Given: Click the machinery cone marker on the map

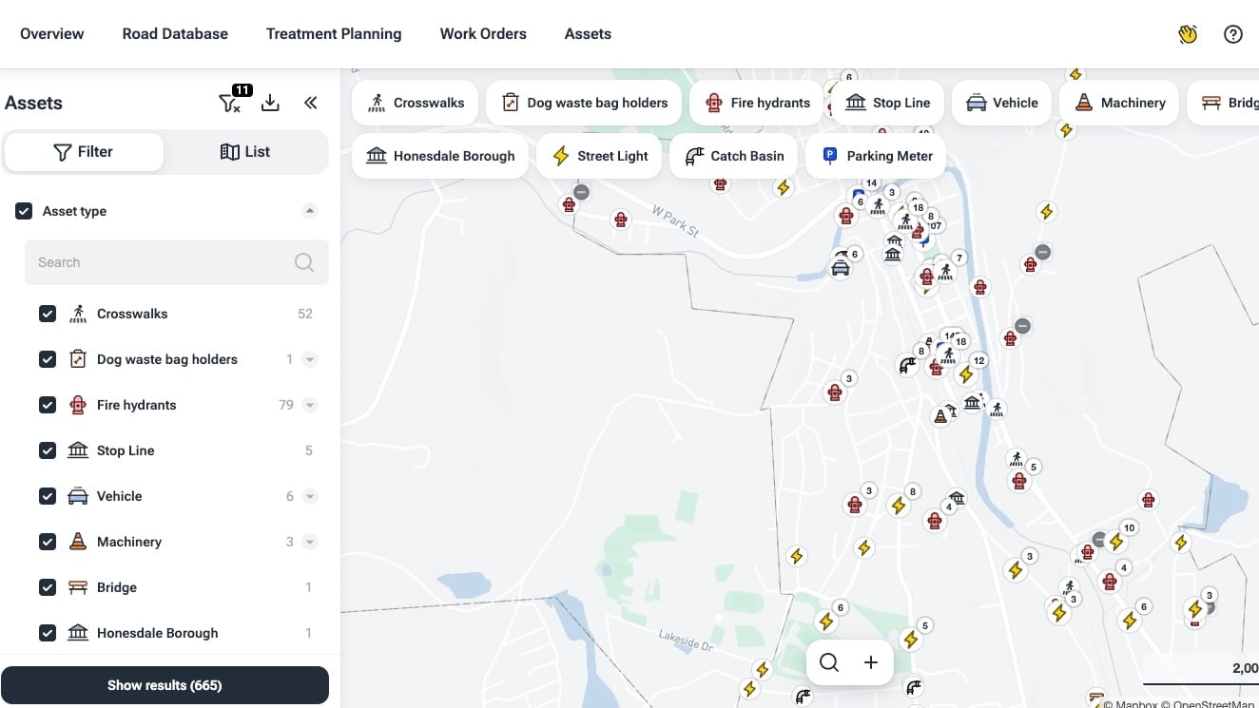Looking at the screenshot, I should [940, 415].
